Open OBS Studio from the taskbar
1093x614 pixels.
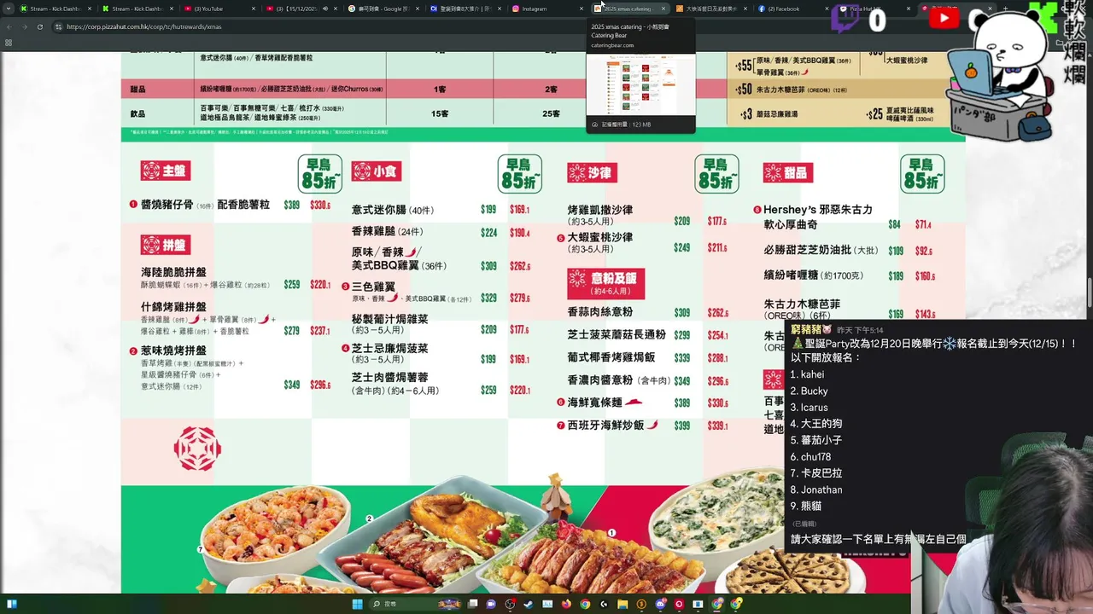(x=510, y=604)
